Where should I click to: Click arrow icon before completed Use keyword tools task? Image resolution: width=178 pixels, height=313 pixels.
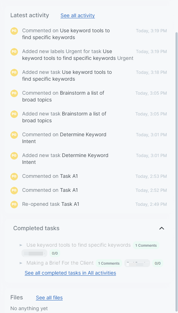click(21, 245)
